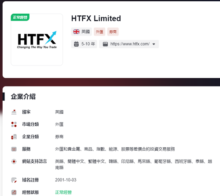Click the 市場分類 red dots icon
Screen dimensions: 220x196
(14, 124)
